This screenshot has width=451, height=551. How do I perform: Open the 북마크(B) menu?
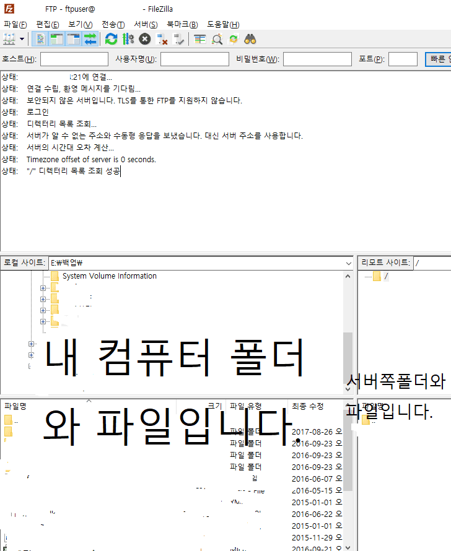[x=182, y=25]
